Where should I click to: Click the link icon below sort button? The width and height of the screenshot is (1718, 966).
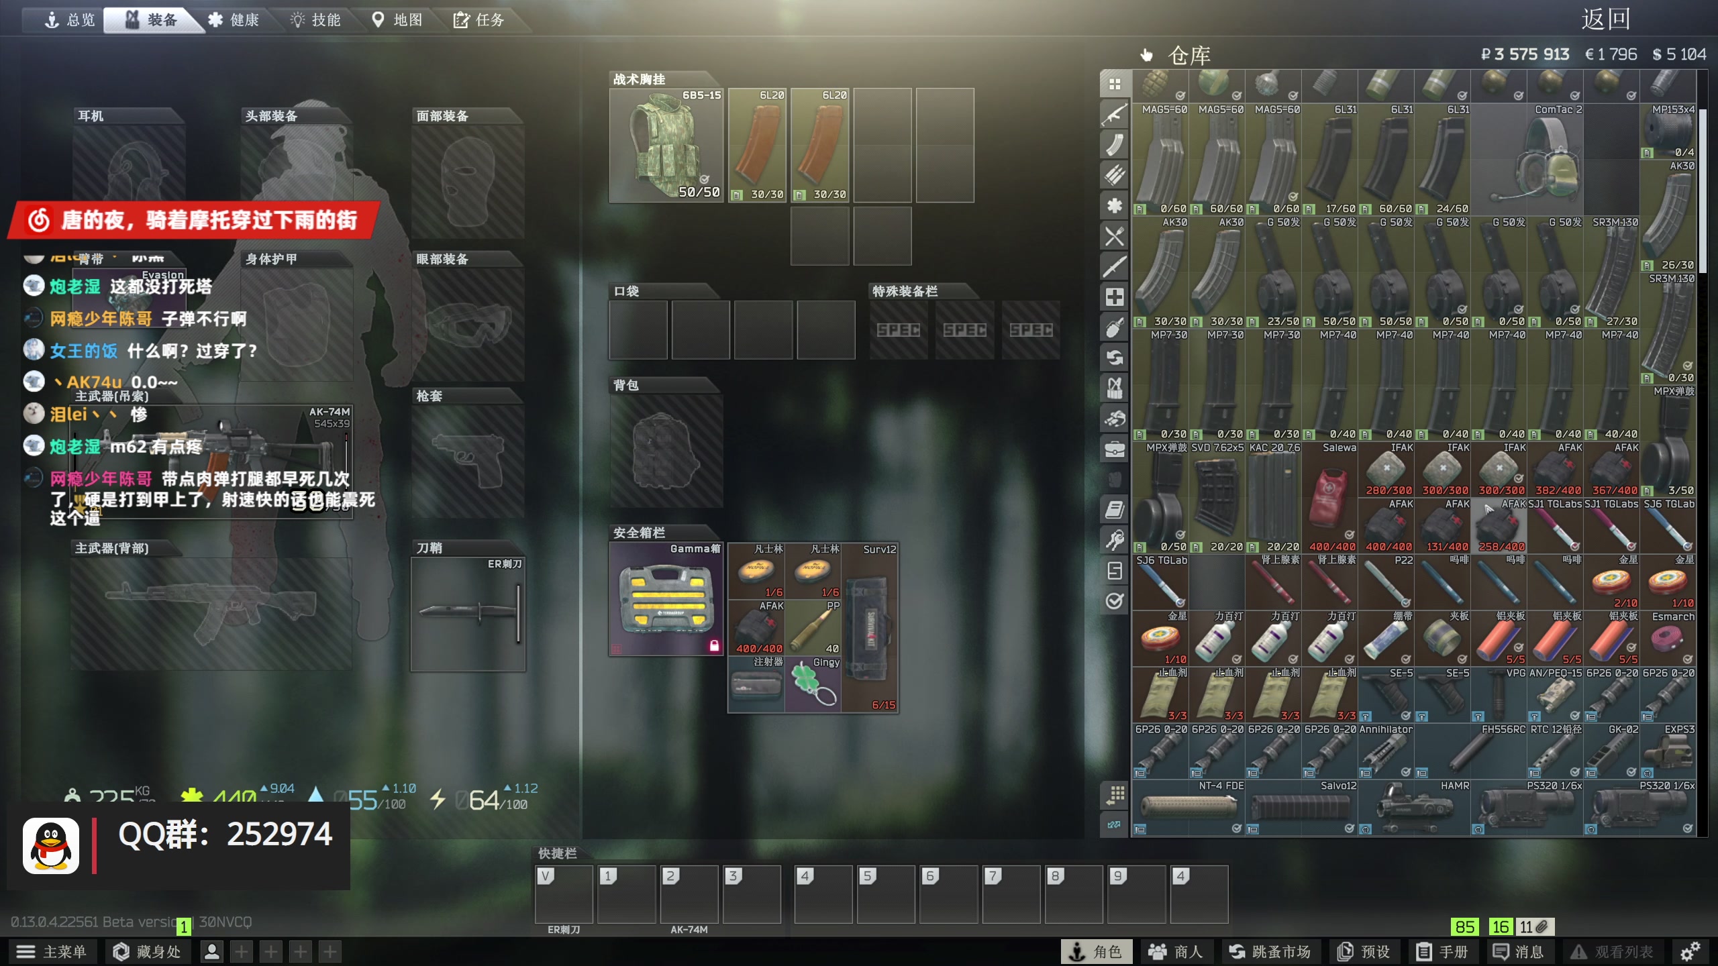(1115, 824)
